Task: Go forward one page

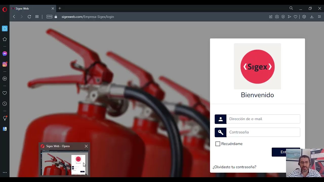Action: pos(22,17)
